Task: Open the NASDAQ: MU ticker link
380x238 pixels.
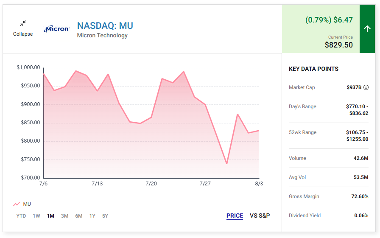Action: pyautogui.click(x=105, y=26)
